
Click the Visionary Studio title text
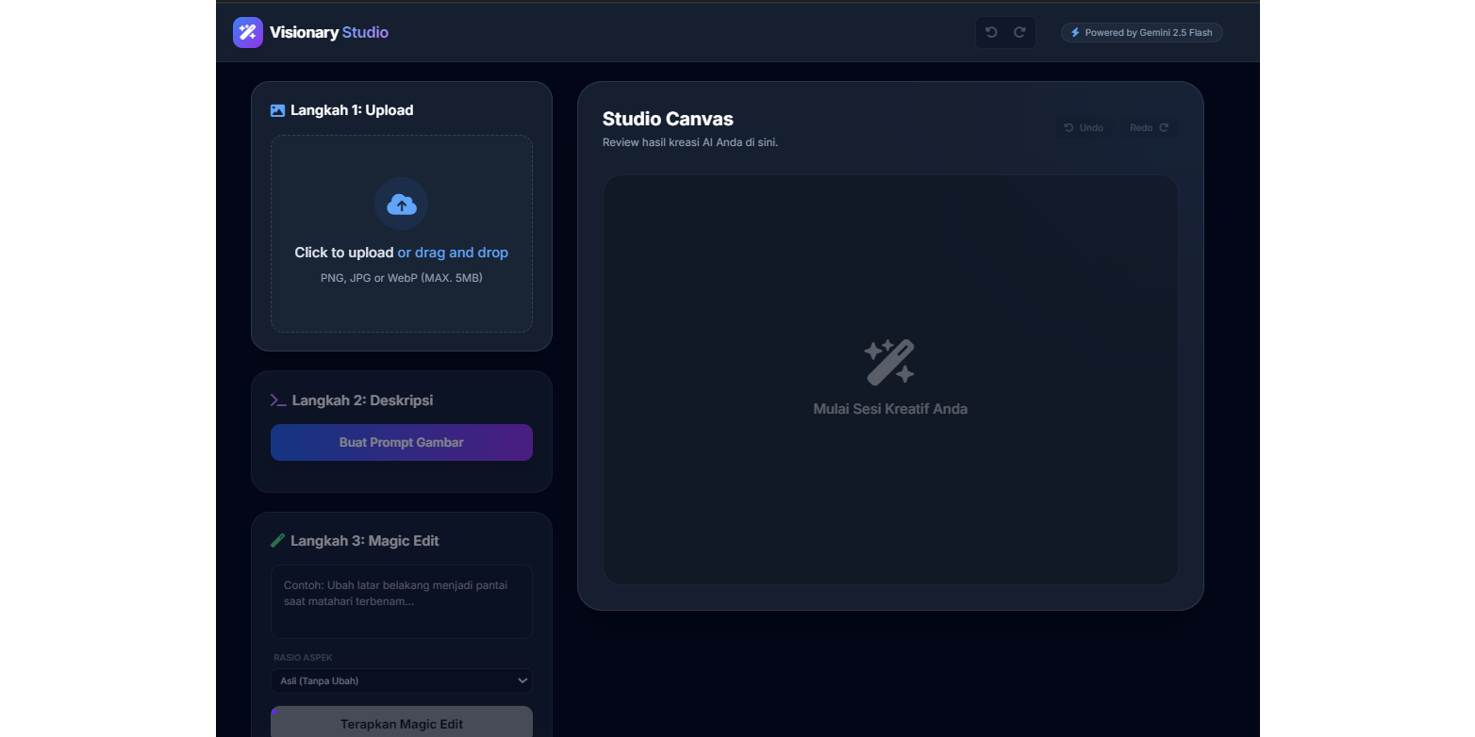coord(328,32)
